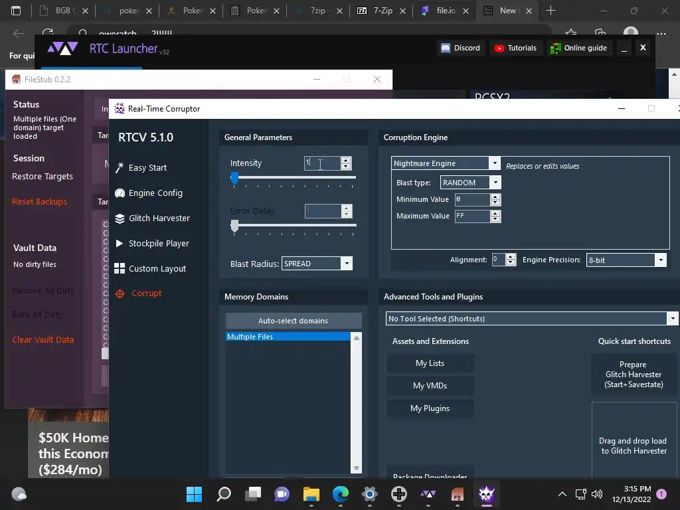Open the Corruption Engine dropdown
This screenshot has height=510, width=680.
[494, 163]
